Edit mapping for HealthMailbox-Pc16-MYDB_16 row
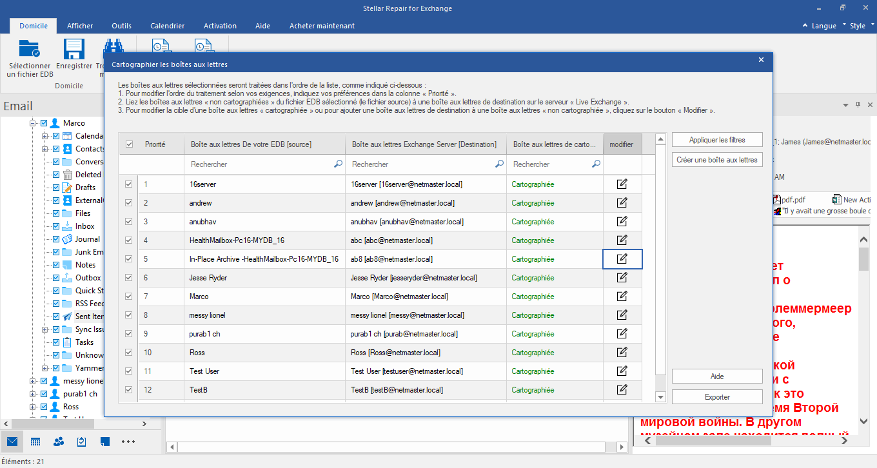Viewport: 877px width, 468px height. click(622, 240)
